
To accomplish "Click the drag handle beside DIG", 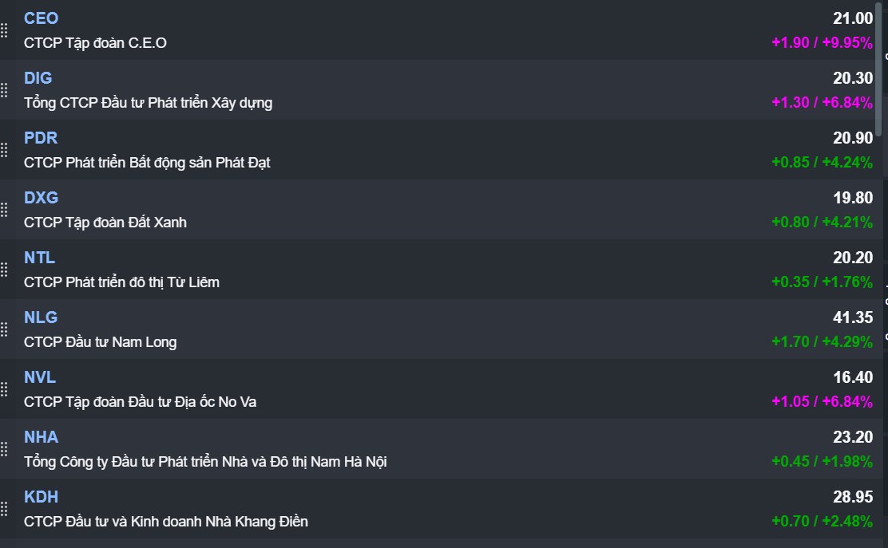I will tap(4, 90).
